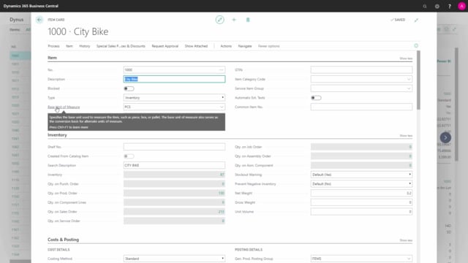Open the help question mark icon
468x263 pixels.
(x=450, y=6)
